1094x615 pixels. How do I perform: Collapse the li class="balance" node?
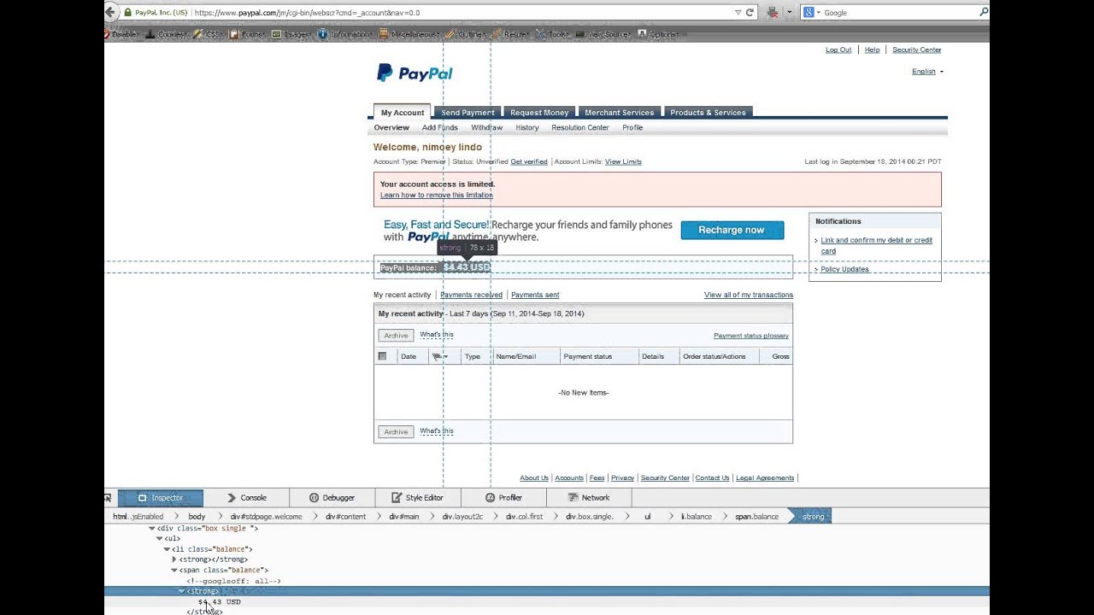(x=167, y=549)
